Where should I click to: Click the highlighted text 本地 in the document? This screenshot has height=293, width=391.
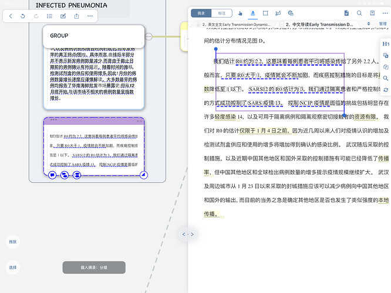383,200
